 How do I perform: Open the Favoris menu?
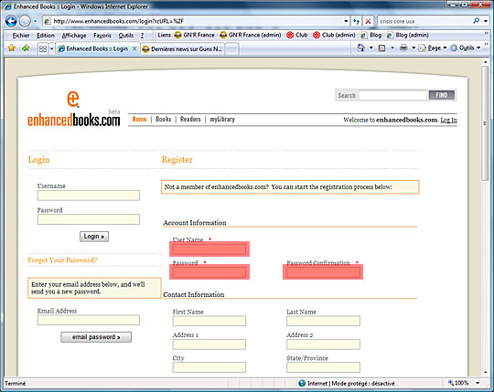(102, 36)
